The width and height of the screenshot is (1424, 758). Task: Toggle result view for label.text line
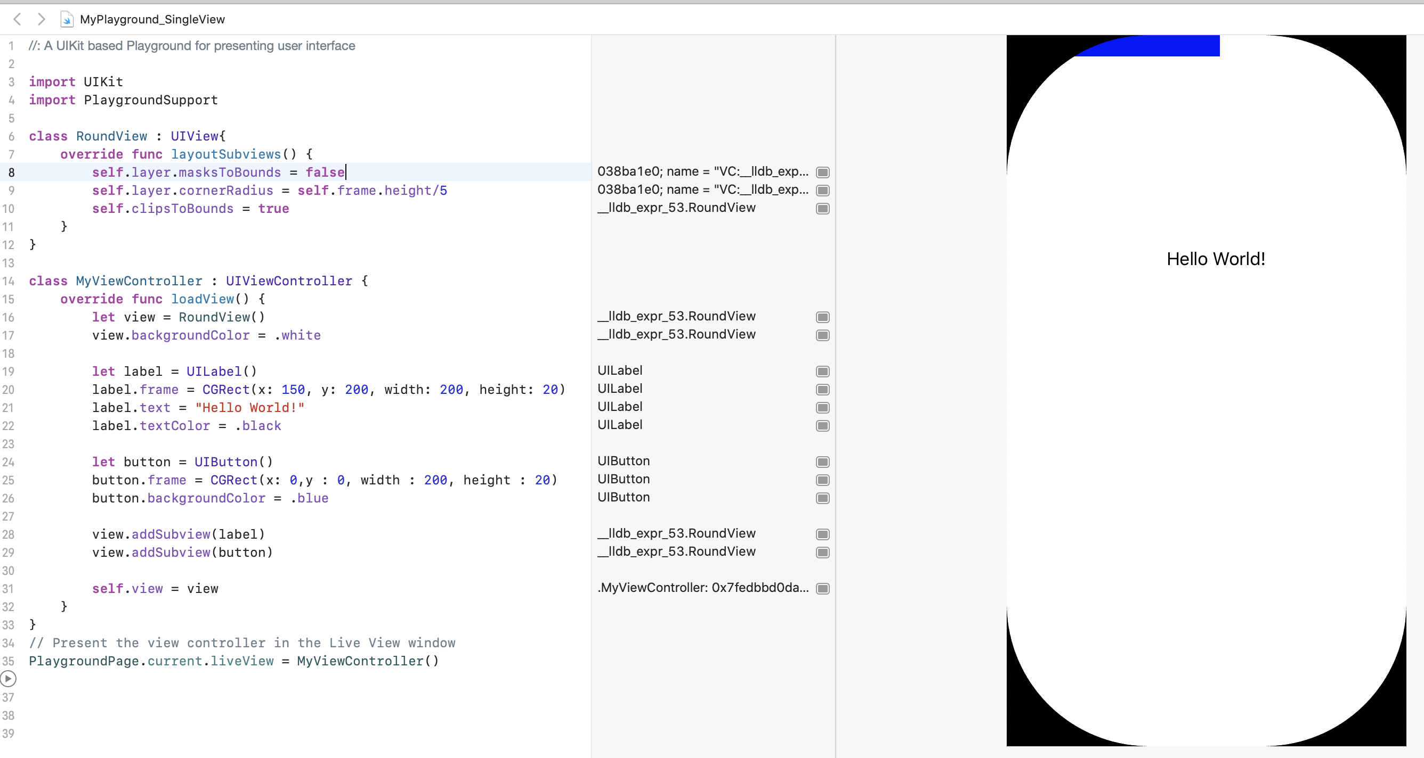822,407
